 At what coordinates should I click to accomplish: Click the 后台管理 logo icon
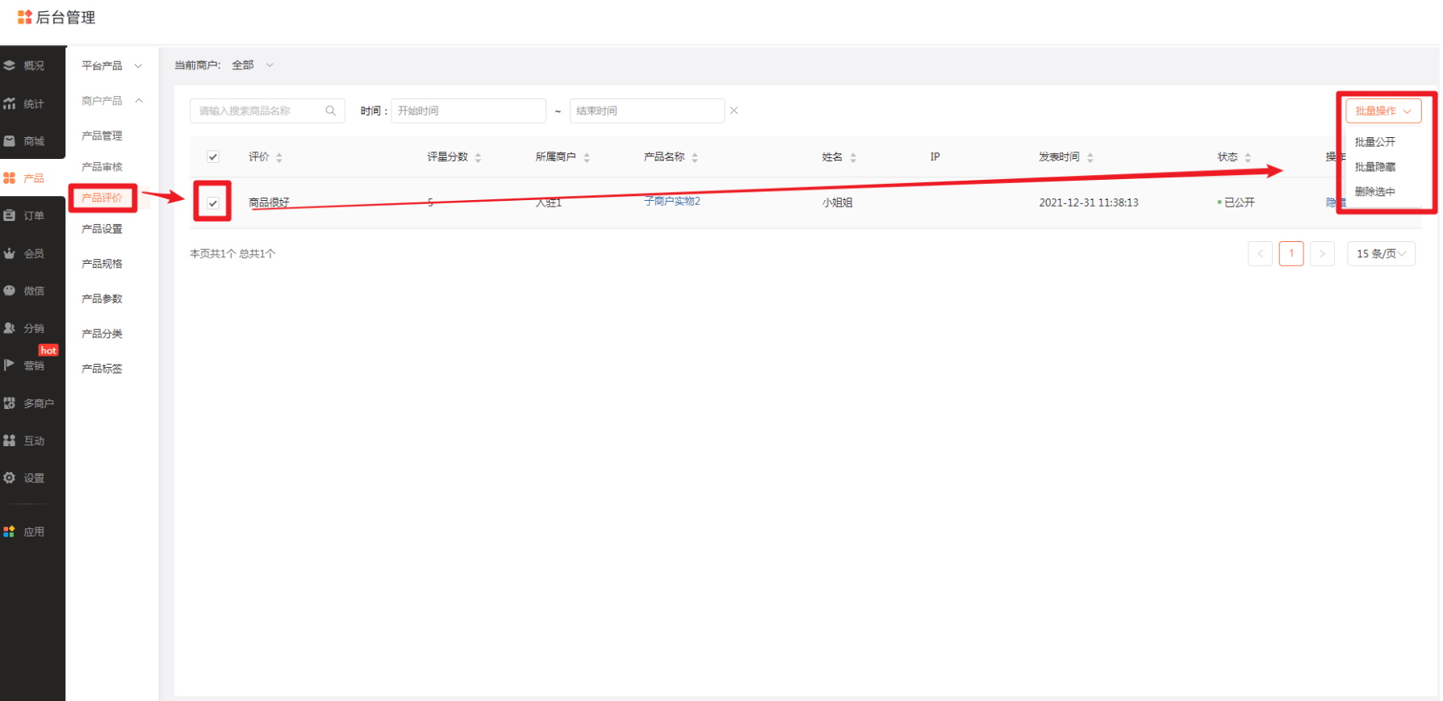[x=25, y=17]
